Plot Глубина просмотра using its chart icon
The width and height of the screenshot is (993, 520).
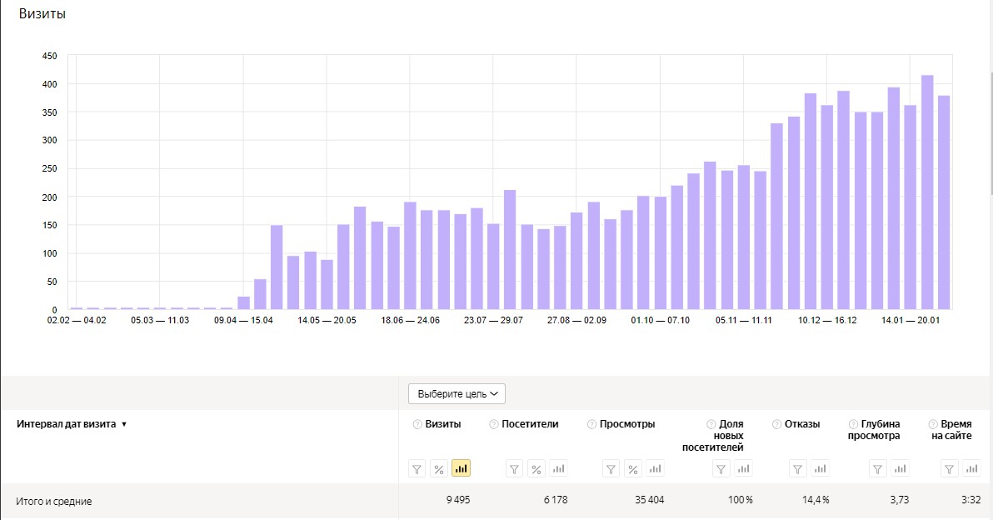click(900, 468)
